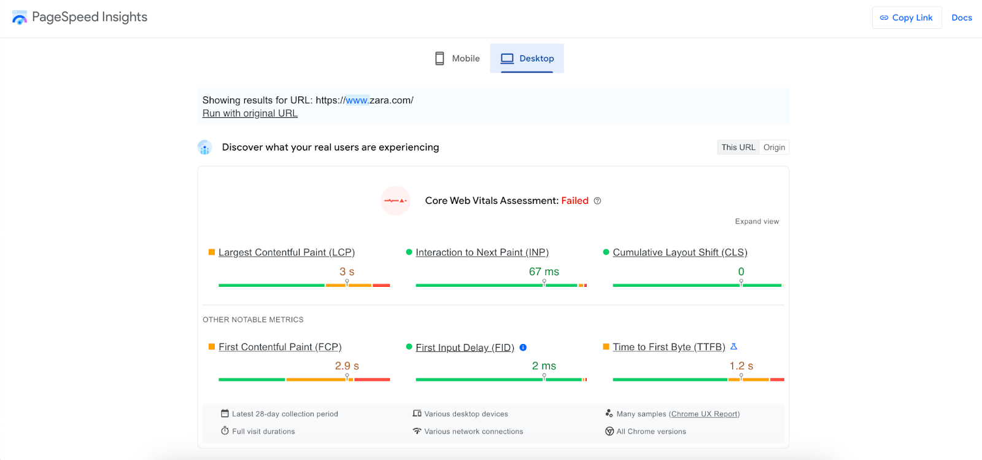Click Run with original URL link
982x460 pixels.
click(x=250, y=113)
